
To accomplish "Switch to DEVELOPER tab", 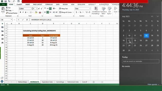I will pyautogui.click(x=81, y=5).
